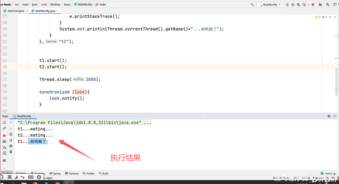
Task: Open the Build tool window tab
Action: coord(103,173)
